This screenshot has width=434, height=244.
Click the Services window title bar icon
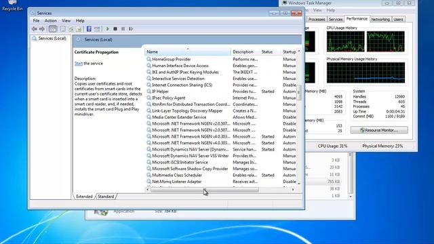click(33, 13)
